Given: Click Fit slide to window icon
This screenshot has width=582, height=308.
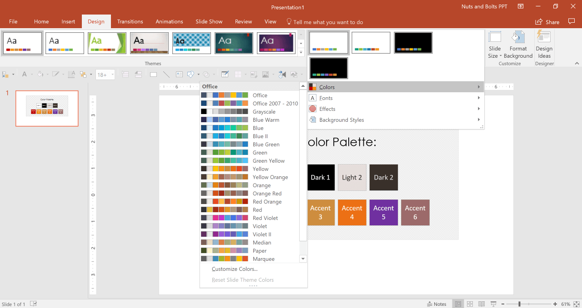Looking at the screenshot, I should [577, 304].
